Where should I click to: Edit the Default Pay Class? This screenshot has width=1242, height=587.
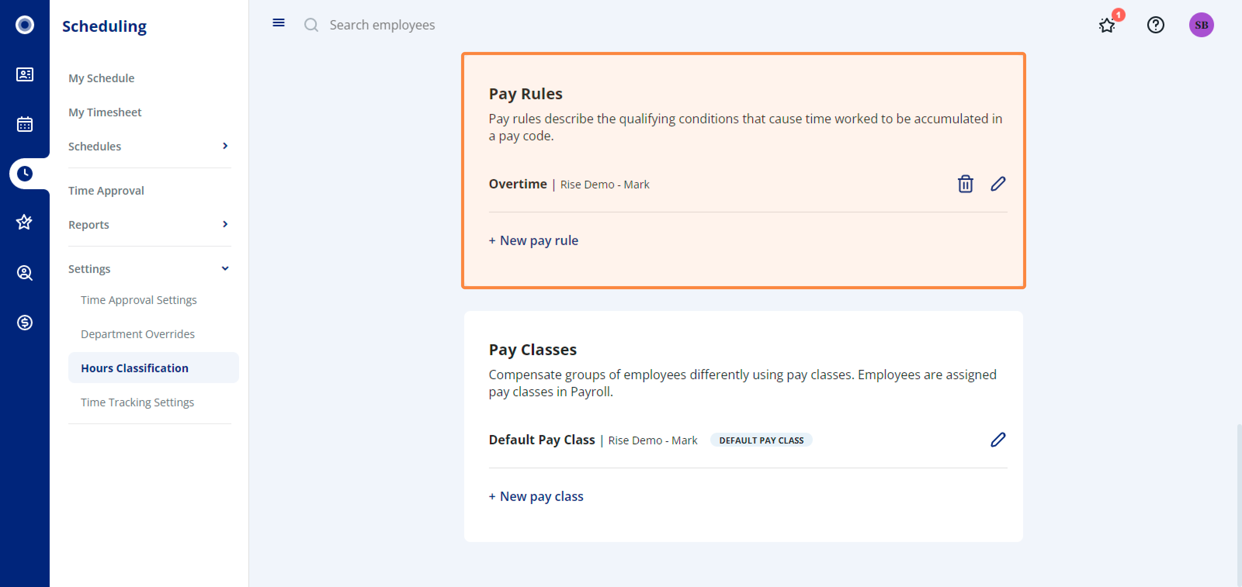click(998, 440)
